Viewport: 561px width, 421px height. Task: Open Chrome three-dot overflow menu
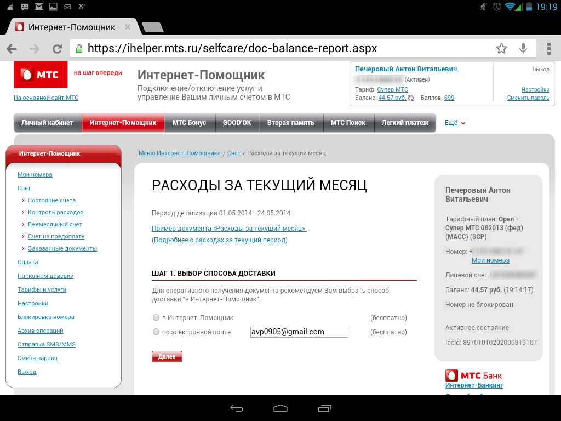point(548,48)
